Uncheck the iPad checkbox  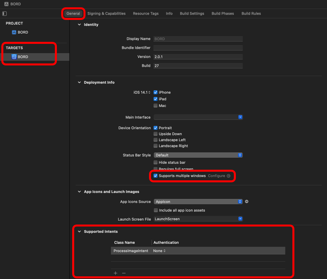[x=155, y=99]
